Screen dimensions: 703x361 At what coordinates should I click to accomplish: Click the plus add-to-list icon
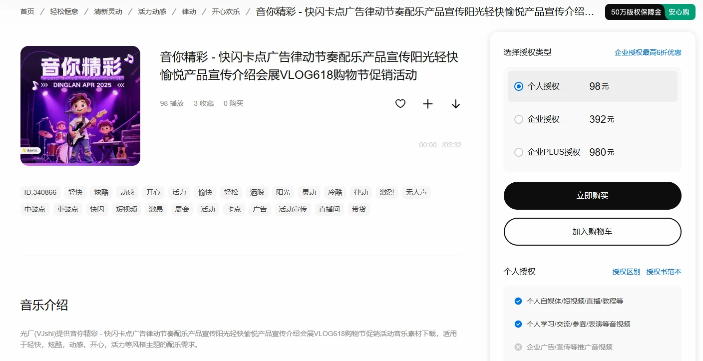click(x=428, y=103)
